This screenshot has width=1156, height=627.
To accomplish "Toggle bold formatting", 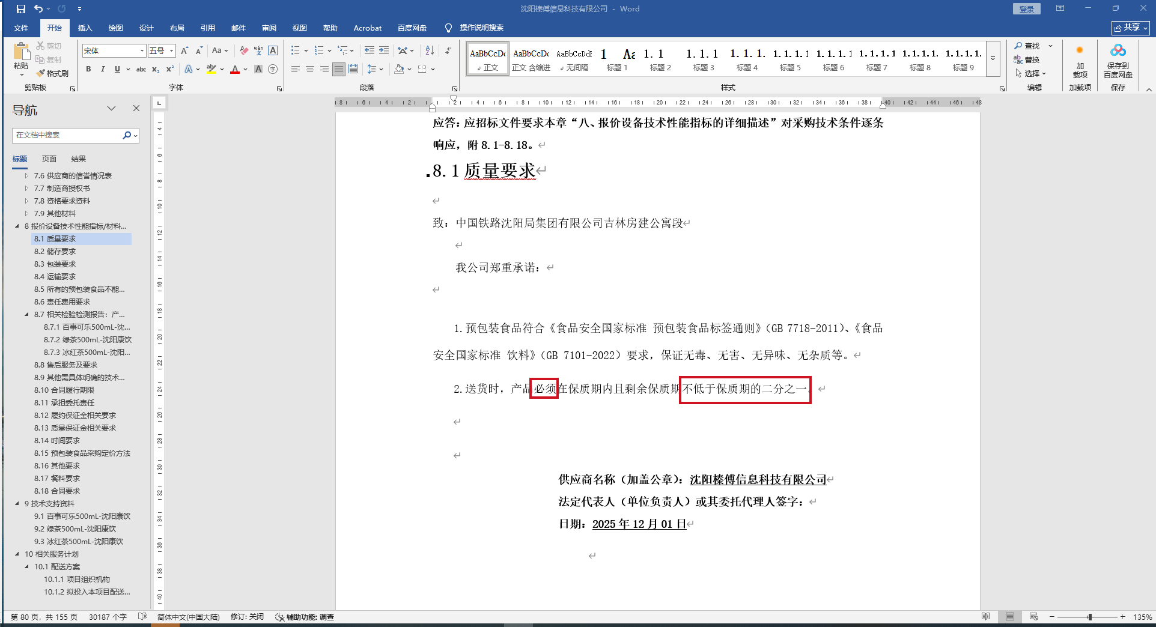I will pos(88,69).
